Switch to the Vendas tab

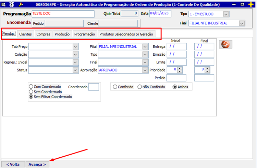[9, 34]
